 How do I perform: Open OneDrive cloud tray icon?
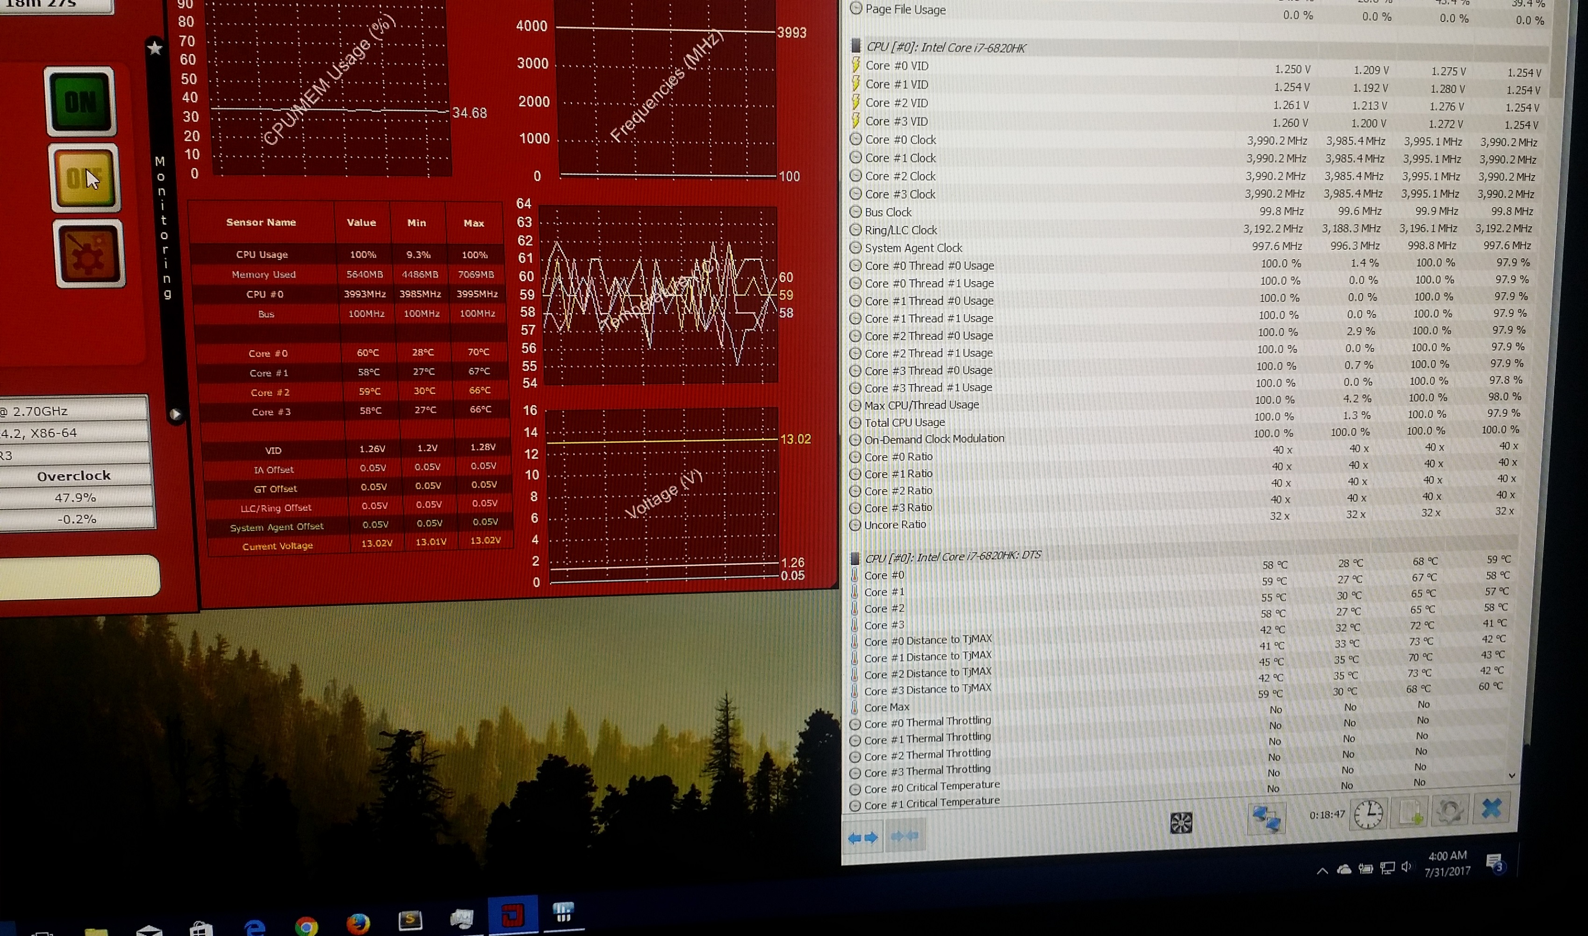pyautogui.click(x=1344, y=870)
